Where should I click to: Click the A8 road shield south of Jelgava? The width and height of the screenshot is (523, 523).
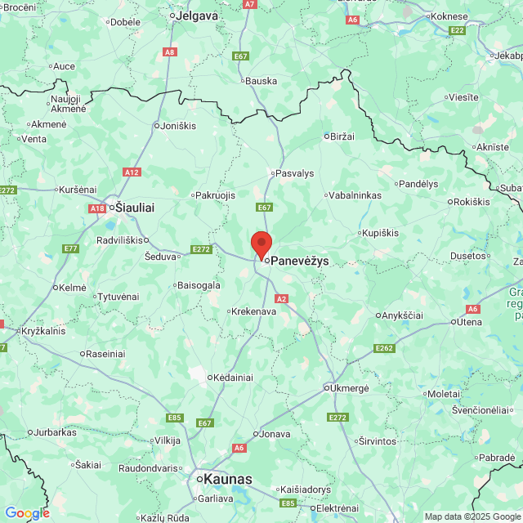[x=170, y=52]
